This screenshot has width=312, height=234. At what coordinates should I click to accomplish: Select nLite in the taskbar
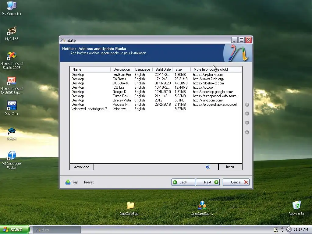[x=57, y=230]
